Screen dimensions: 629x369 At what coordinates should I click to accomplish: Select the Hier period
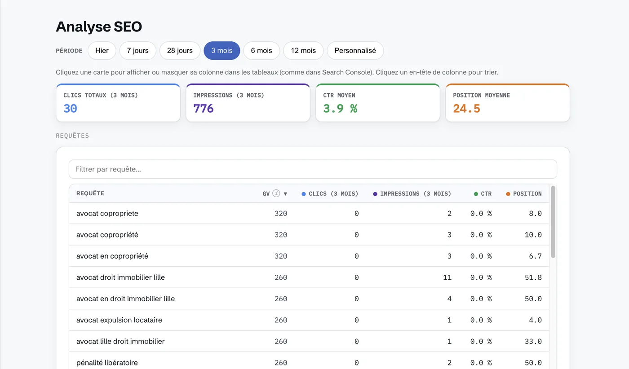tap(102, 51)
